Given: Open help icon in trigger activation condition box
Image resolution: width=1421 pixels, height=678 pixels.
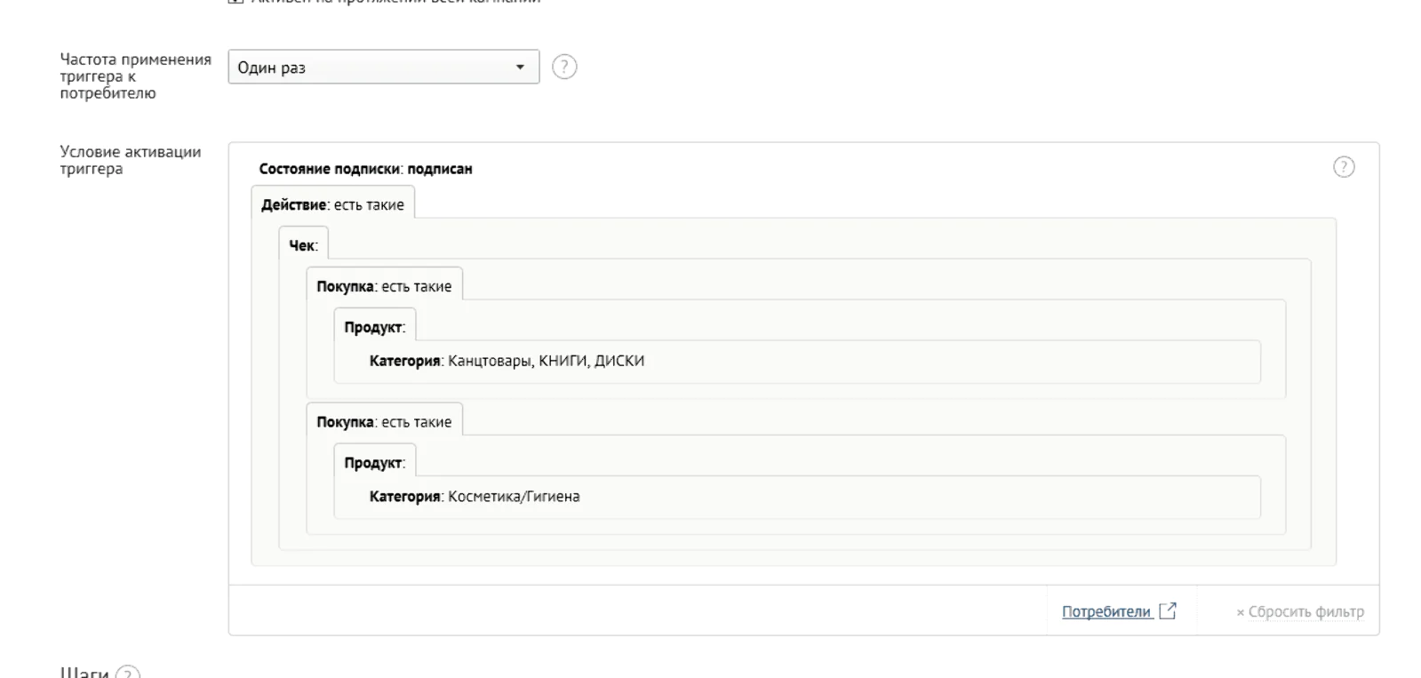Looking at the screenshot, I should (1344, 167).
